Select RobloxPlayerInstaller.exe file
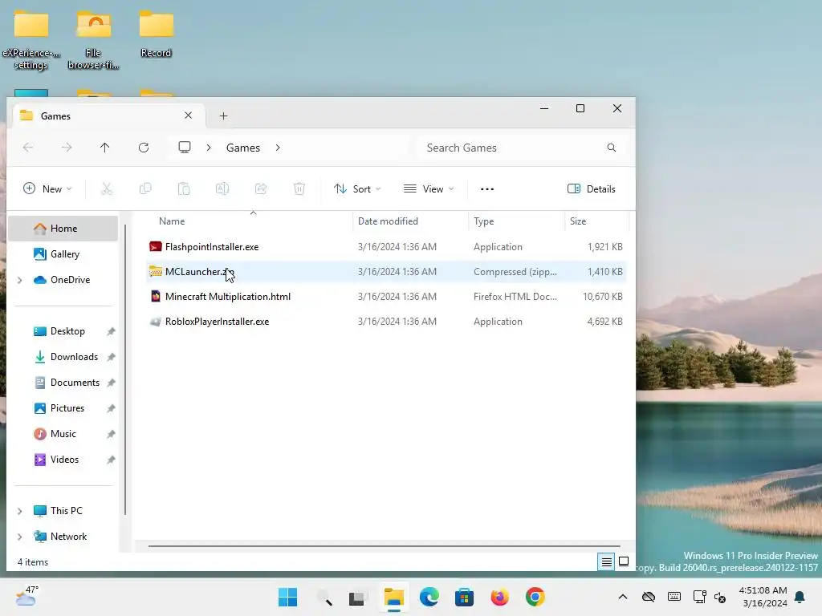The image size is (822, 616). point(386,322)
